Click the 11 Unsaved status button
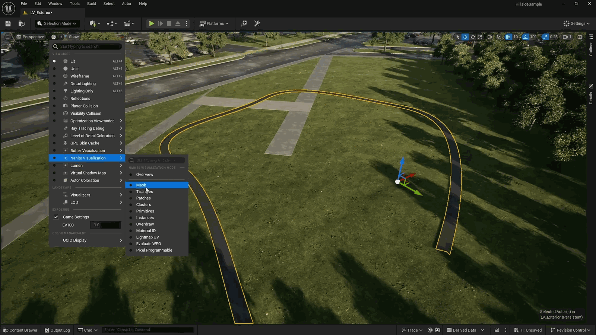The height and width of the screenshot is (335, 596). 528,330
